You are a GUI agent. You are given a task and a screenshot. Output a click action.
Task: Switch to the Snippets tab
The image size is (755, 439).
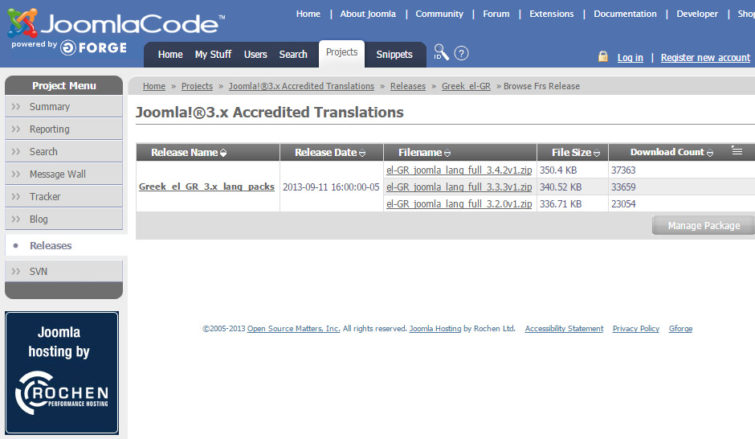pyautogui.click(x=394, y=55)
